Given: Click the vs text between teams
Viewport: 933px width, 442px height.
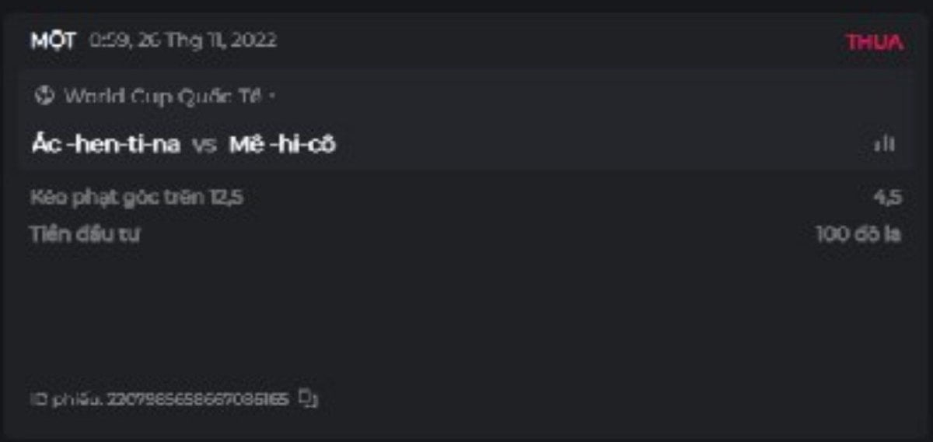Looking at the screenshot, I should click(x=204, y=146).
